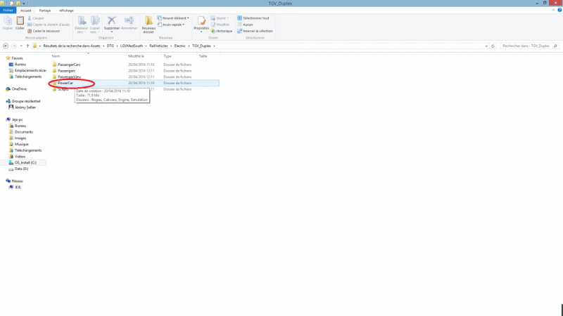Open the Ouvrir dropdown in ribbon
Image resolution: width=563 pixels, height=316 pixels.
[x=220, y=18]
